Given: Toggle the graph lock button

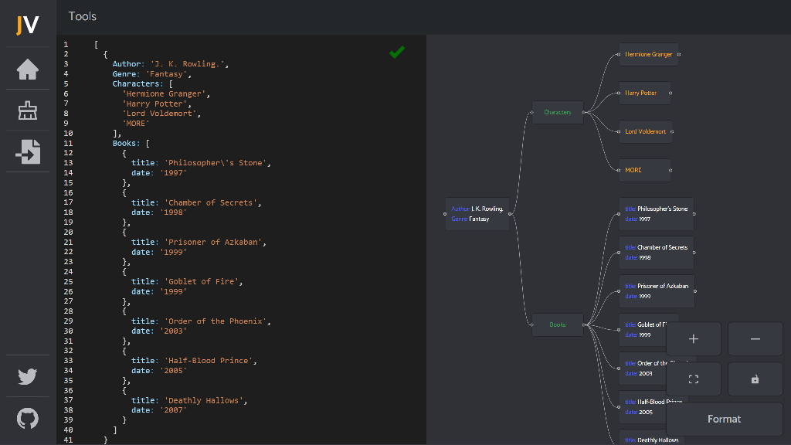Looking at the screenshot, I should pyautogui.click(x=755, y=379).
